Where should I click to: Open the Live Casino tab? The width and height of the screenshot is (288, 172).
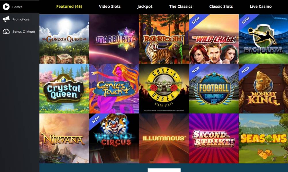coord(260,6)
